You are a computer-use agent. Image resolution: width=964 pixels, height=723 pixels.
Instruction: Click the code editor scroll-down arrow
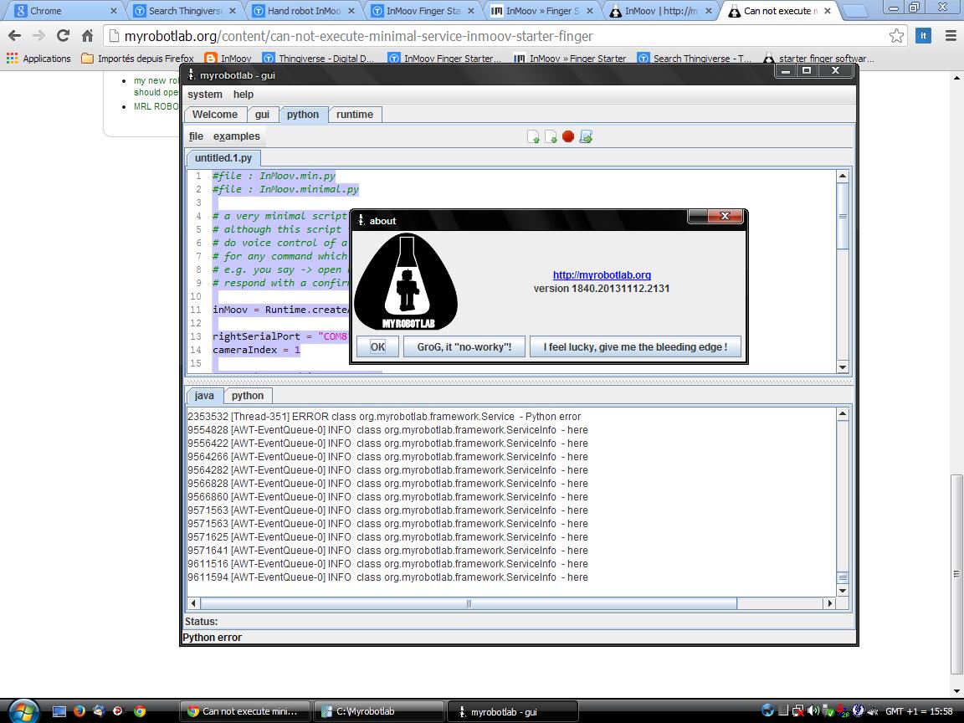843,367
